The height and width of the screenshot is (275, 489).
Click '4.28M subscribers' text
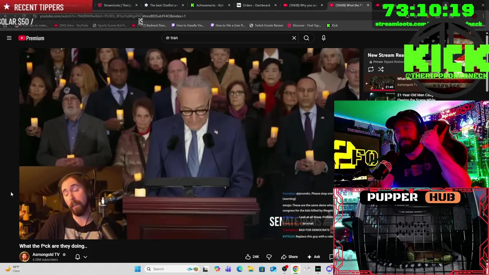click(45, 260)
